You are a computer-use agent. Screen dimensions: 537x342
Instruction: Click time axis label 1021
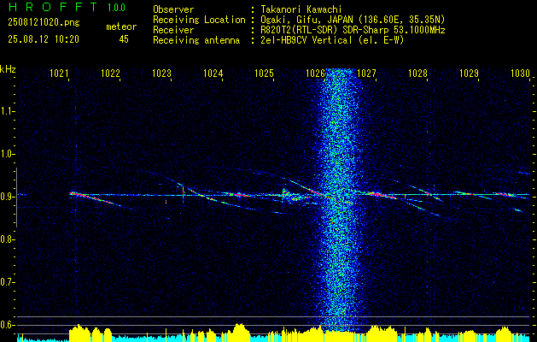click(x=59, y=73)
